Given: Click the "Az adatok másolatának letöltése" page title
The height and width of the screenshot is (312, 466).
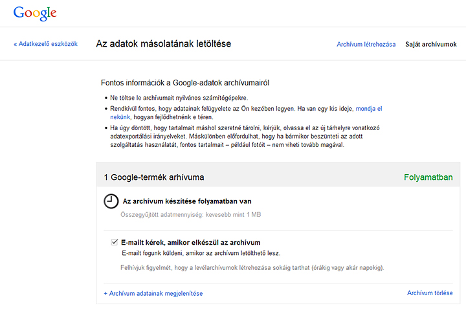Looking at the screenshot, I should (x=163, y=44).
